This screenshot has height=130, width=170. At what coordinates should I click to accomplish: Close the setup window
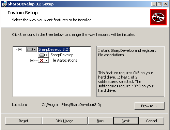click(x=166, y=4)
